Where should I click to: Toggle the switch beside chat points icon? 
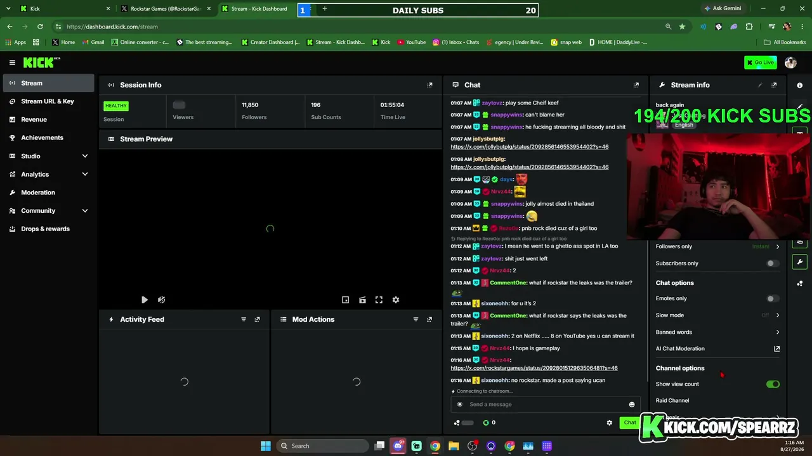tap(468, 422)
